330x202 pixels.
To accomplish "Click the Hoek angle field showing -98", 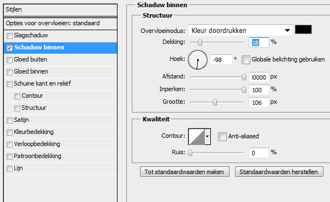I will point(221,60).
